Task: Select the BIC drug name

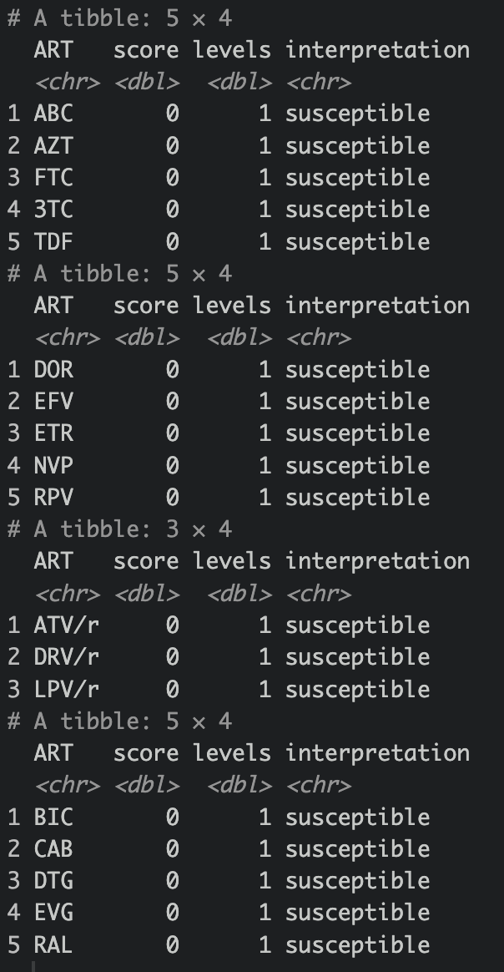Action: [x=53, y=818]
